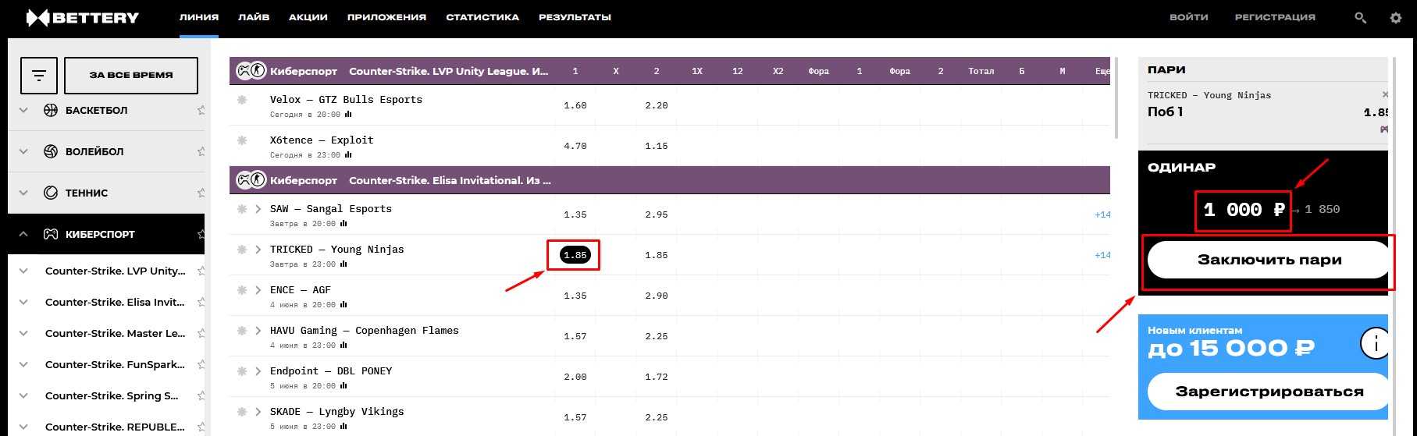This screenshot has height=436, width=1417.
Task: Expand the Волейбол category chevron
Action: [x=23, y=151]
